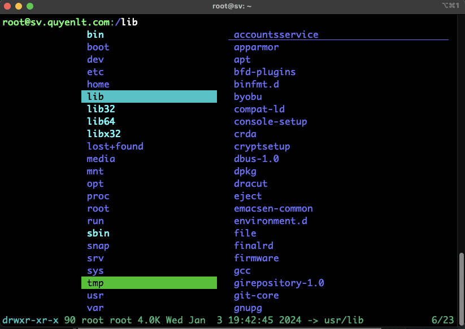The width and height of the screenshot is (465, 329).
Task: Select the apparmor directory in preview
Action: [256, 47]
